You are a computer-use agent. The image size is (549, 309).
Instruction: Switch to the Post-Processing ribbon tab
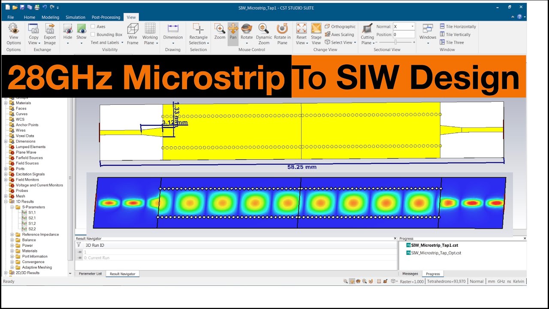pos(106,17)
